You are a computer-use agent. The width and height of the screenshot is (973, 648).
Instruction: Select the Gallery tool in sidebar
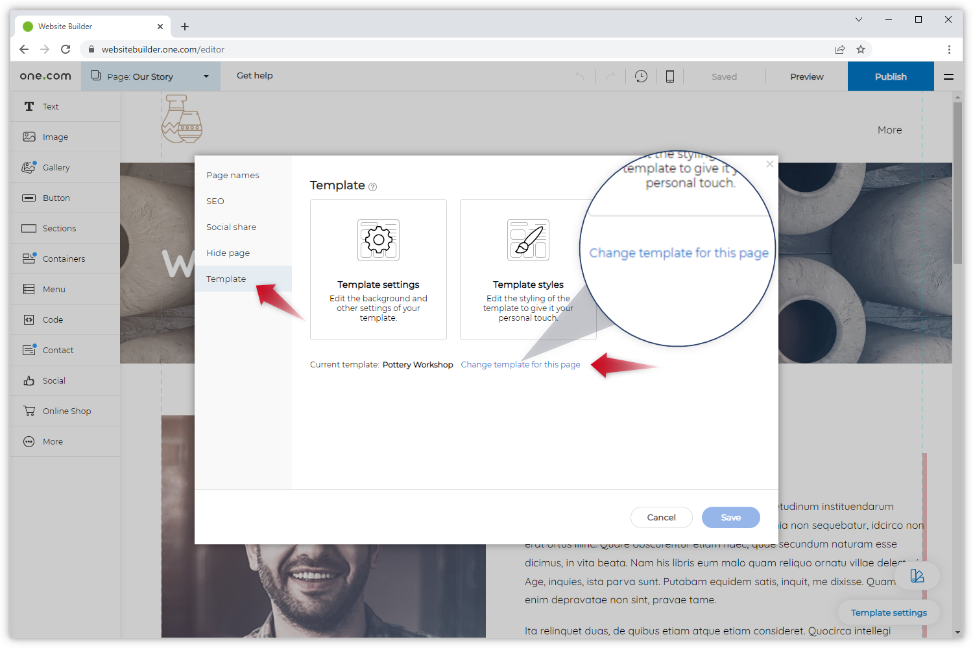tap(56, 167)
